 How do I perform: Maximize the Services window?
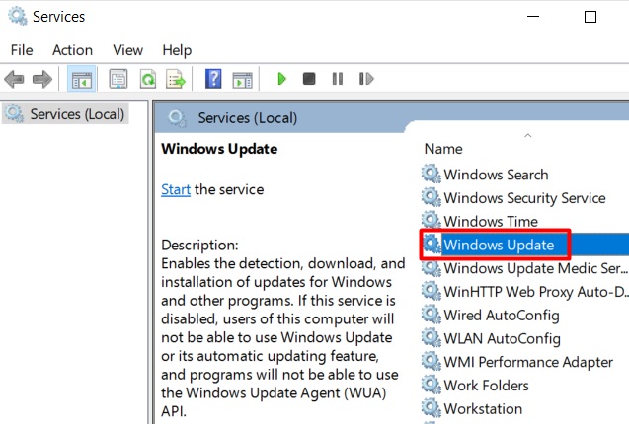590,17
